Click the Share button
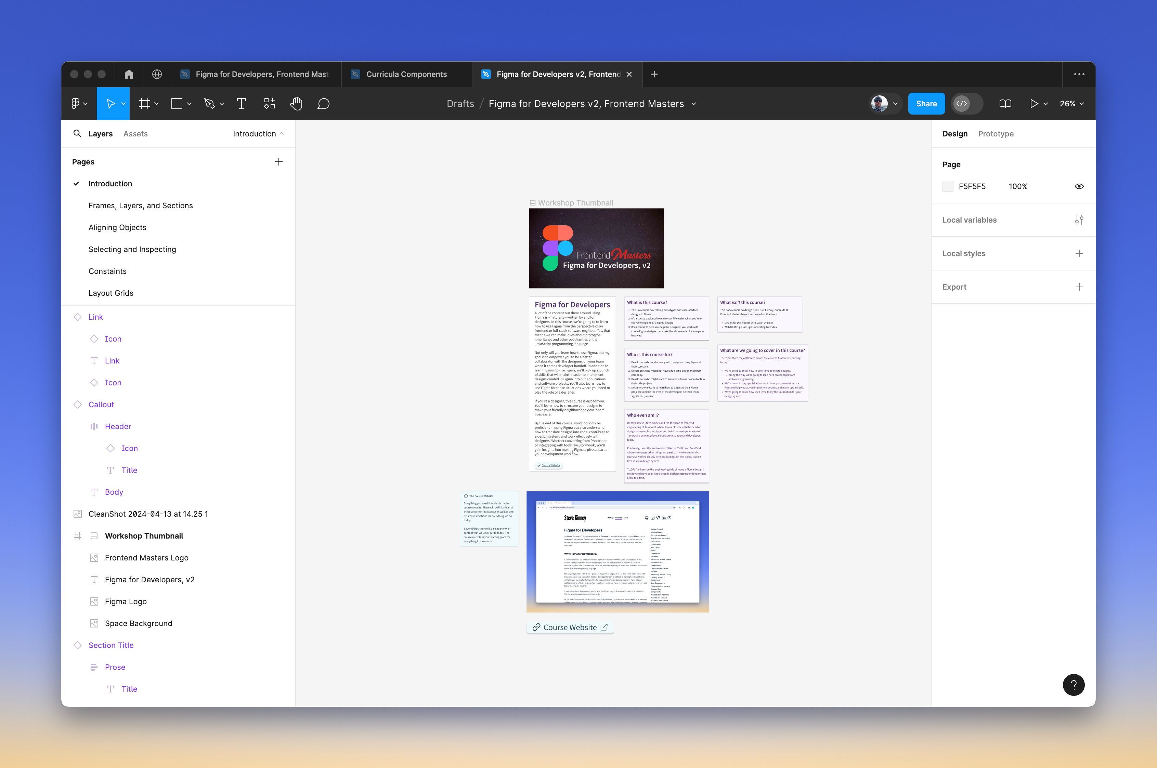Viewport: 1157px width, 768px height. point(926,103)
